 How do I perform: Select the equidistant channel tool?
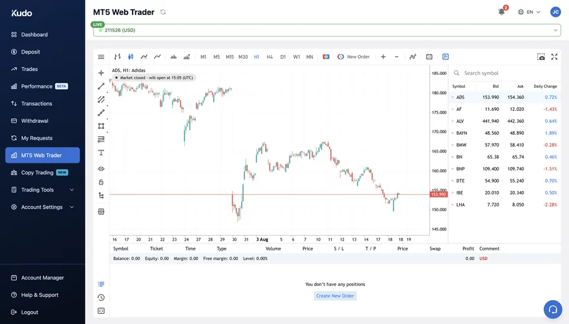[x=102, y=99]
